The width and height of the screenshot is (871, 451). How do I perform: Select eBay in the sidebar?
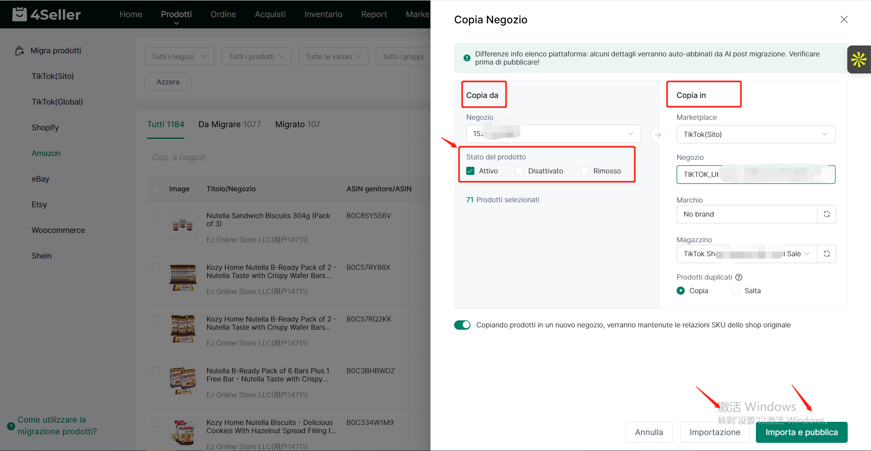click(40, 179)
